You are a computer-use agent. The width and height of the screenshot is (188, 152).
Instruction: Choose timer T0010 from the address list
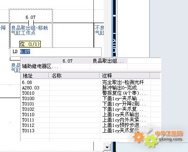(x=91, y=93)
